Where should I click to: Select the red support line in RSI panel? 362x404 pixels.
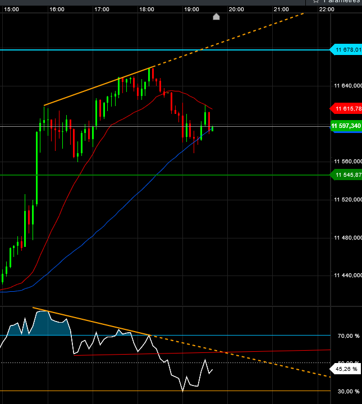point(202,352)
